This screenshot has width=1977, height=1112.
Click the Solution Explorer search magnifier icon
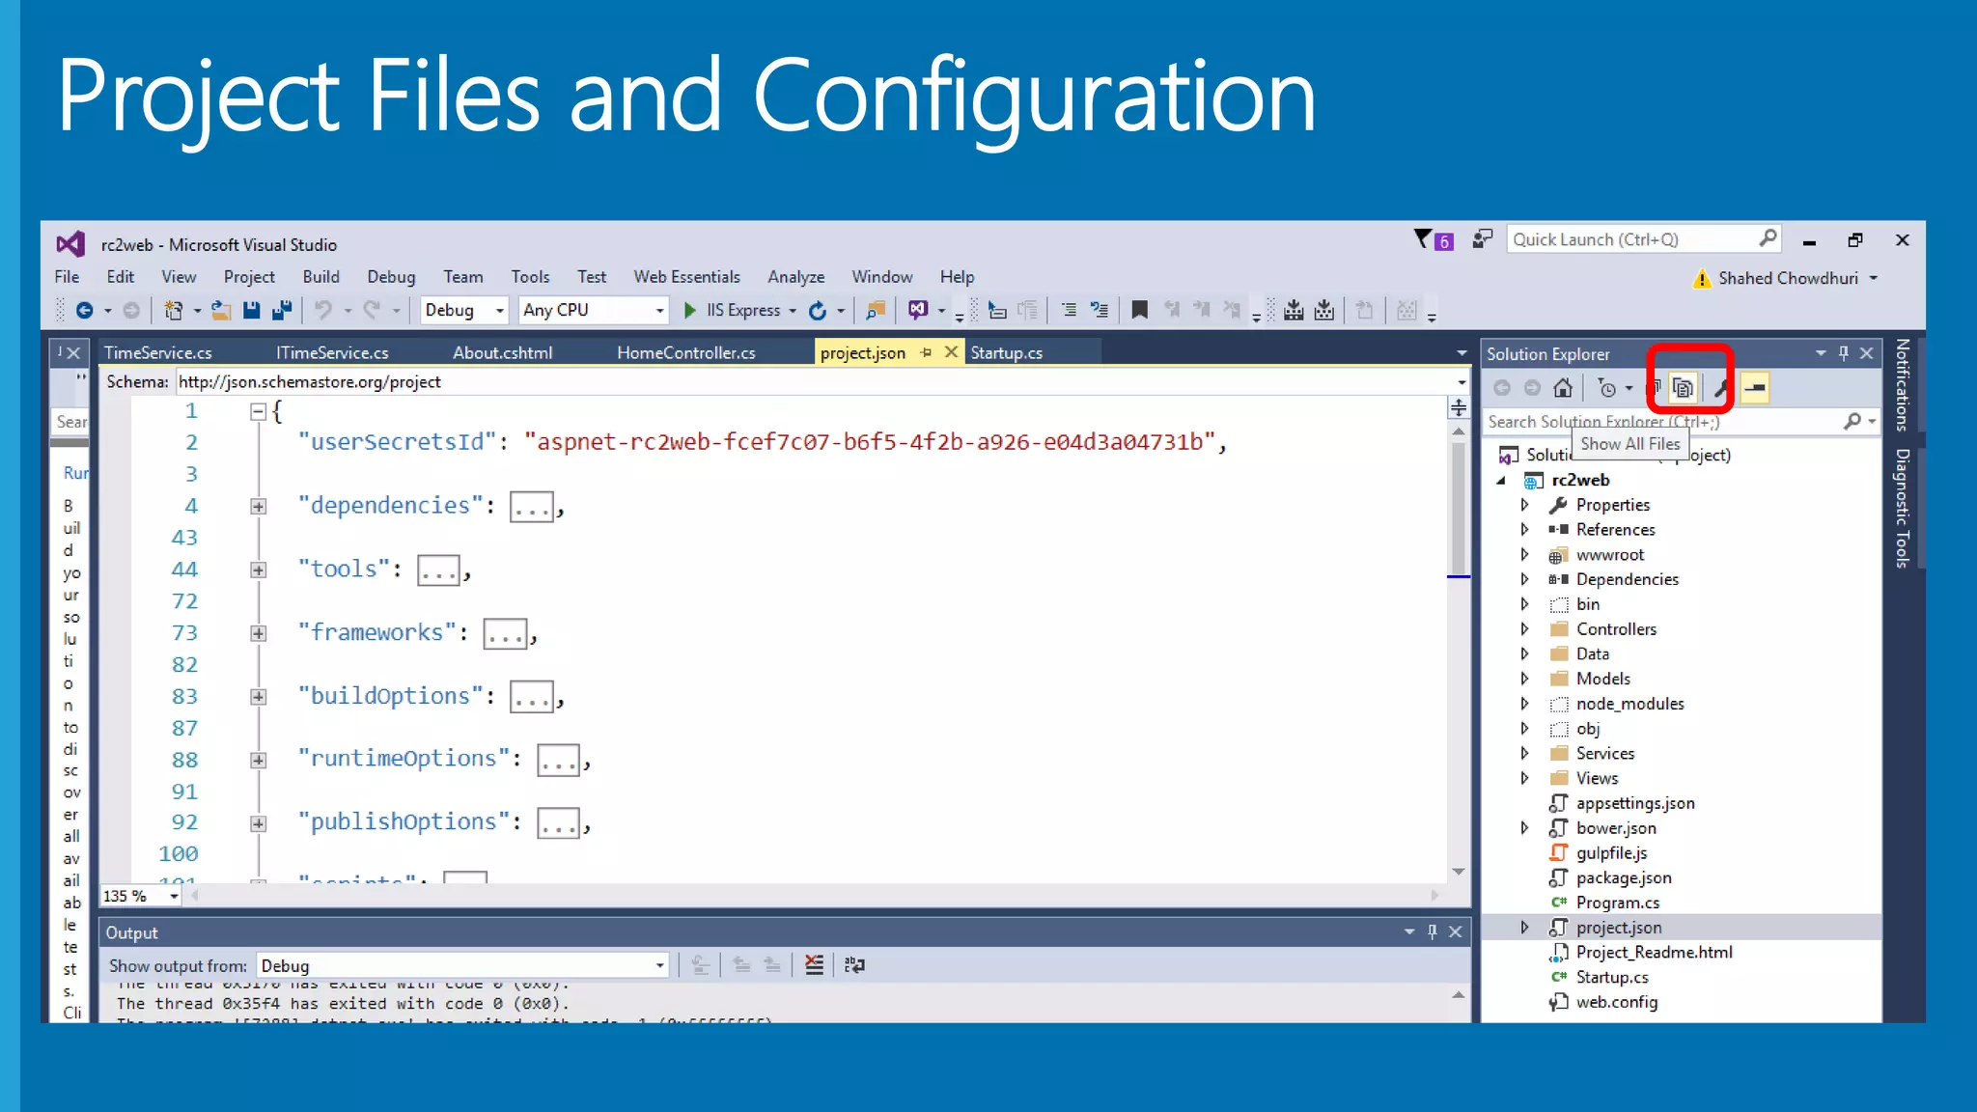[1852, 421]
